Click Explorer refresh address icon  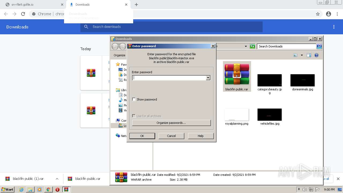pos(252,46)
